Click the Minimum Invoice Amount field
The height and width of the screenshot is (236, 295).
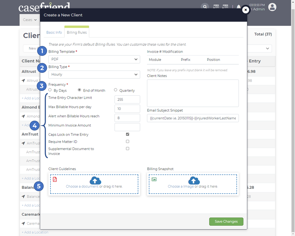[127, 127]
